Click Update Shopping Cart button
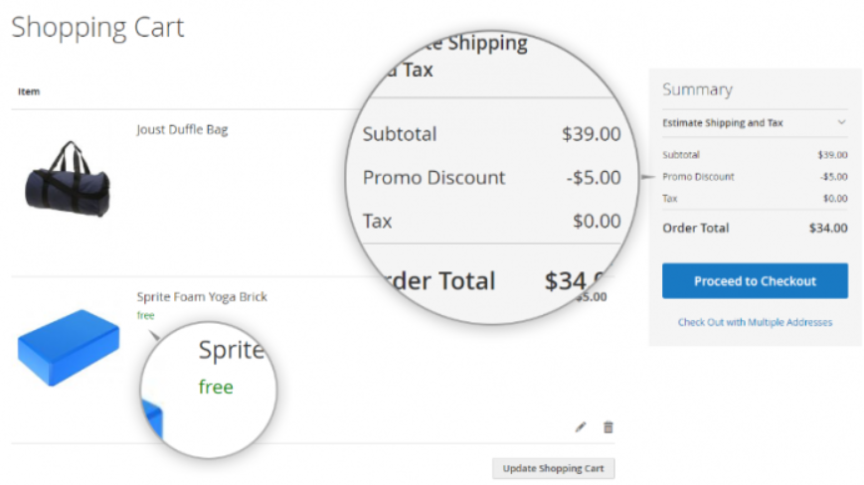 (553, 468)
